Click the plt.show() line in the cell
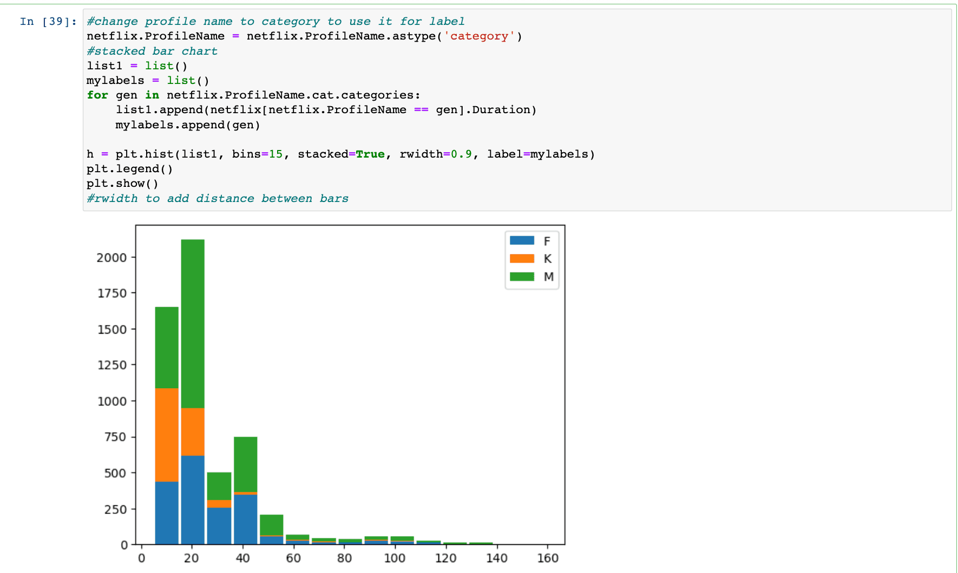The height and width of the screenshot is (573, 958). pyautogui.click(x=122, y=184)
